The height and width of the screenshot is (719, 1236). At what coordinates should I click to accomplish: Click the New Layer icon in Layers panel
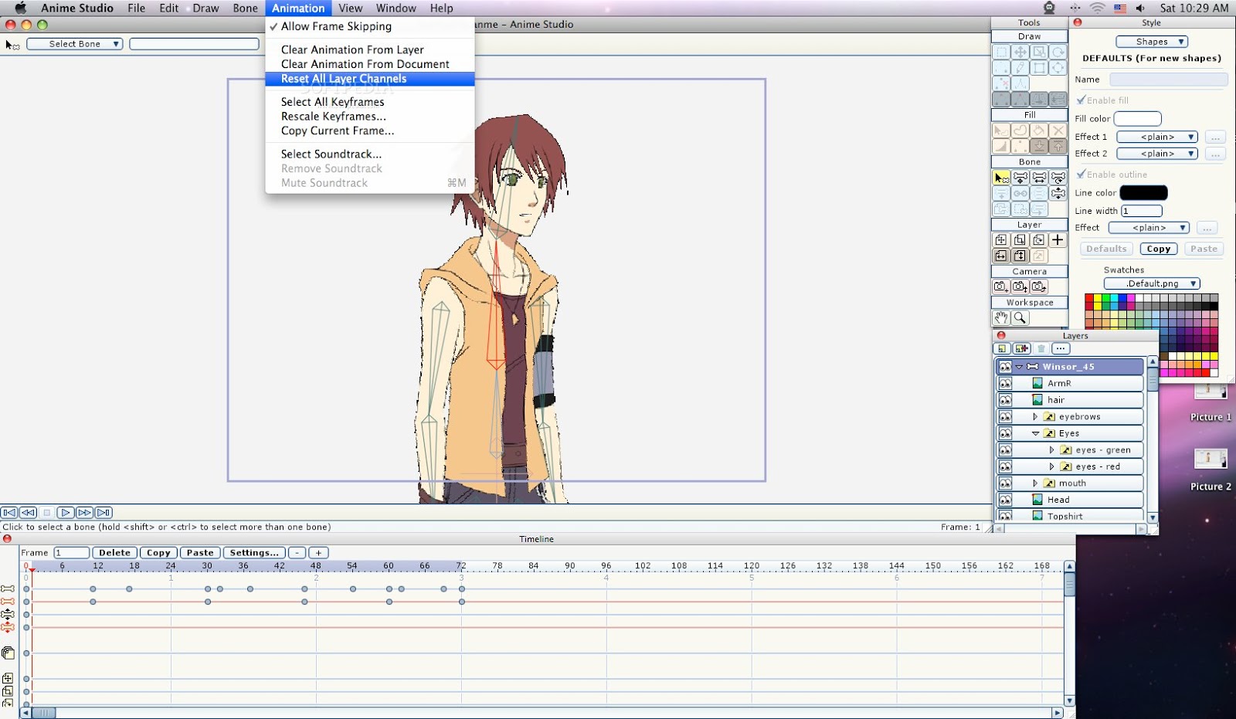(x=1002, y=348)
